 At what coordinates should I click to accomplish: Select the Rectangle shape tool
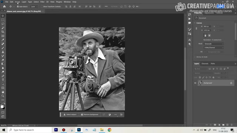(x=3, y=88)
